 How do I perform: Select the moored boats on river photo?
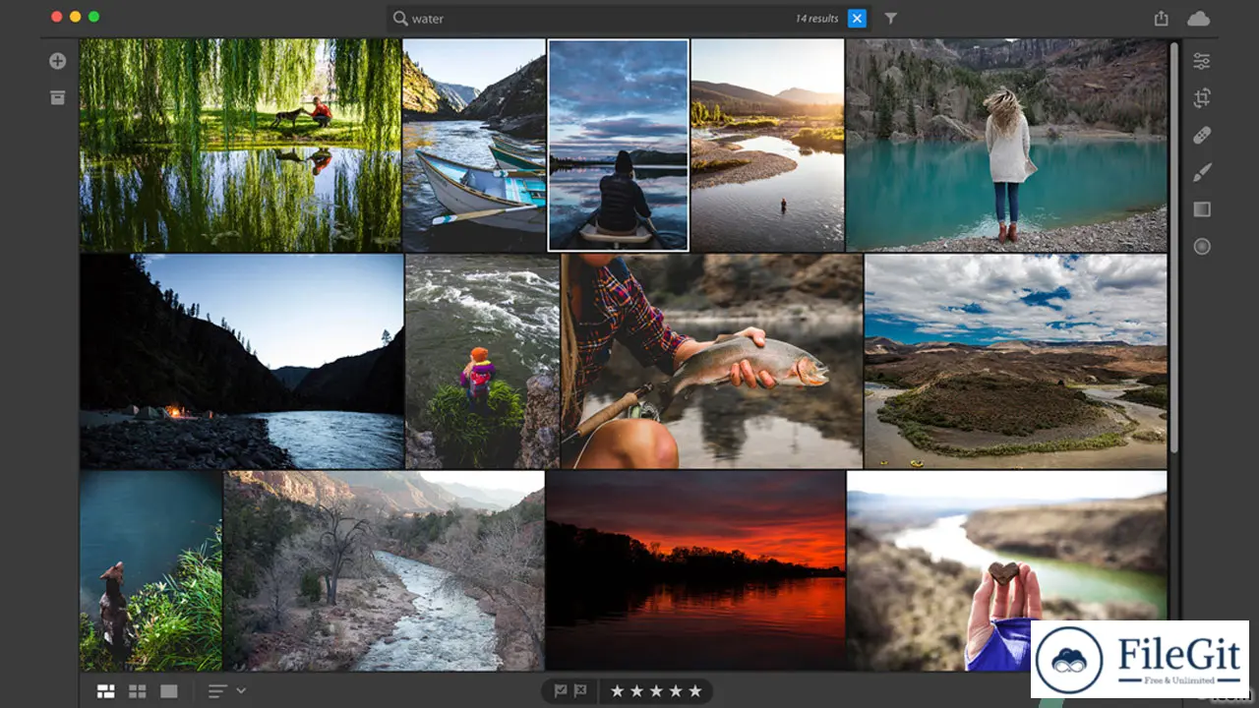pyautogui.click(x=474, y=146)
